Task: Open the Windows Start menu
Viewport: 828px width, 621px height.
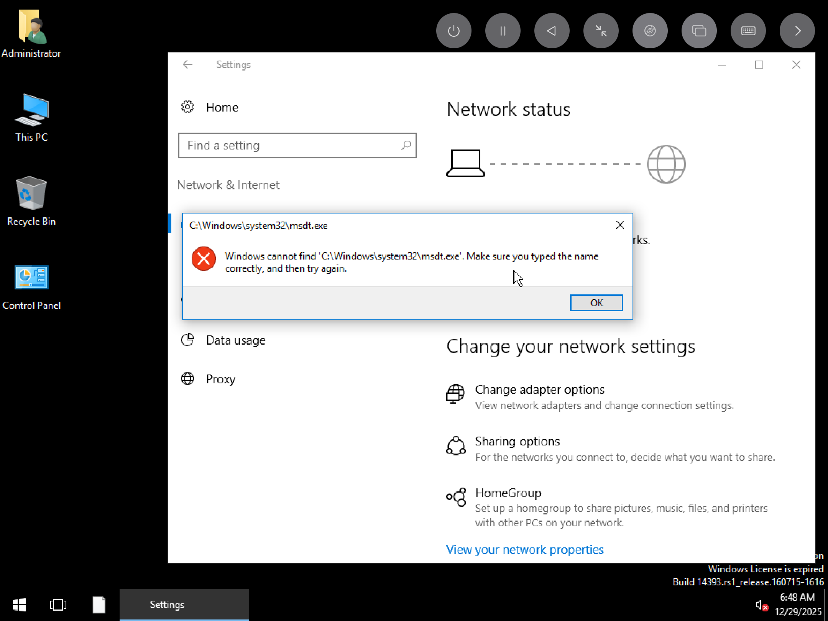Action: [x=19, y=605]
